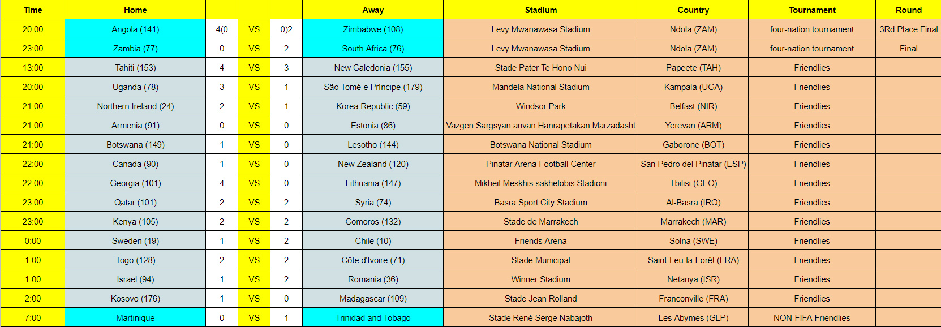Click the San Pedro del Pinatar (ESP) cell
Screen dimensions: 941x327
click(x=693, y=164)
